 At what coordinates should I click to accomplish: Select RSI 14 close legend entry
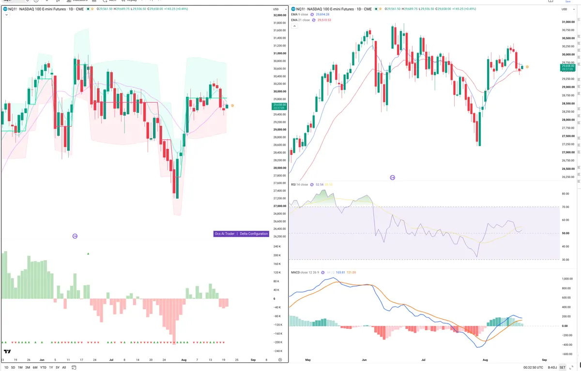coord(299,184)
